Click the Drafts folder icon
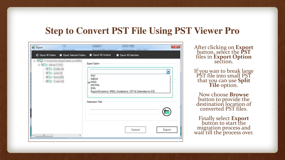Viewport: 285px width, 160px height. [x=51, y=69]
